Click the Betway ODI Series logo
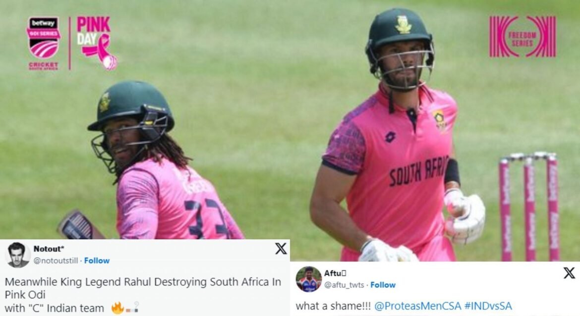The height and width of the screenshot is (316, 580). tap(43, 38)
